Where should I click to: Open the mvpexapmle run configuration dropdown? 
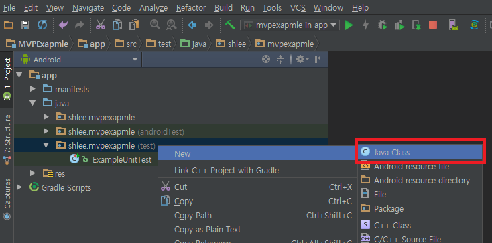click(290, 25)
